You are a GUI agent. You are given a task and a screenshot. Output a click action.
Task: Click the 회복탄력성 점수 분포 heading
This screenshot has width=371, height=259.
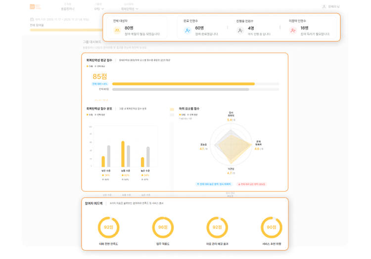(x=99, y=108)
